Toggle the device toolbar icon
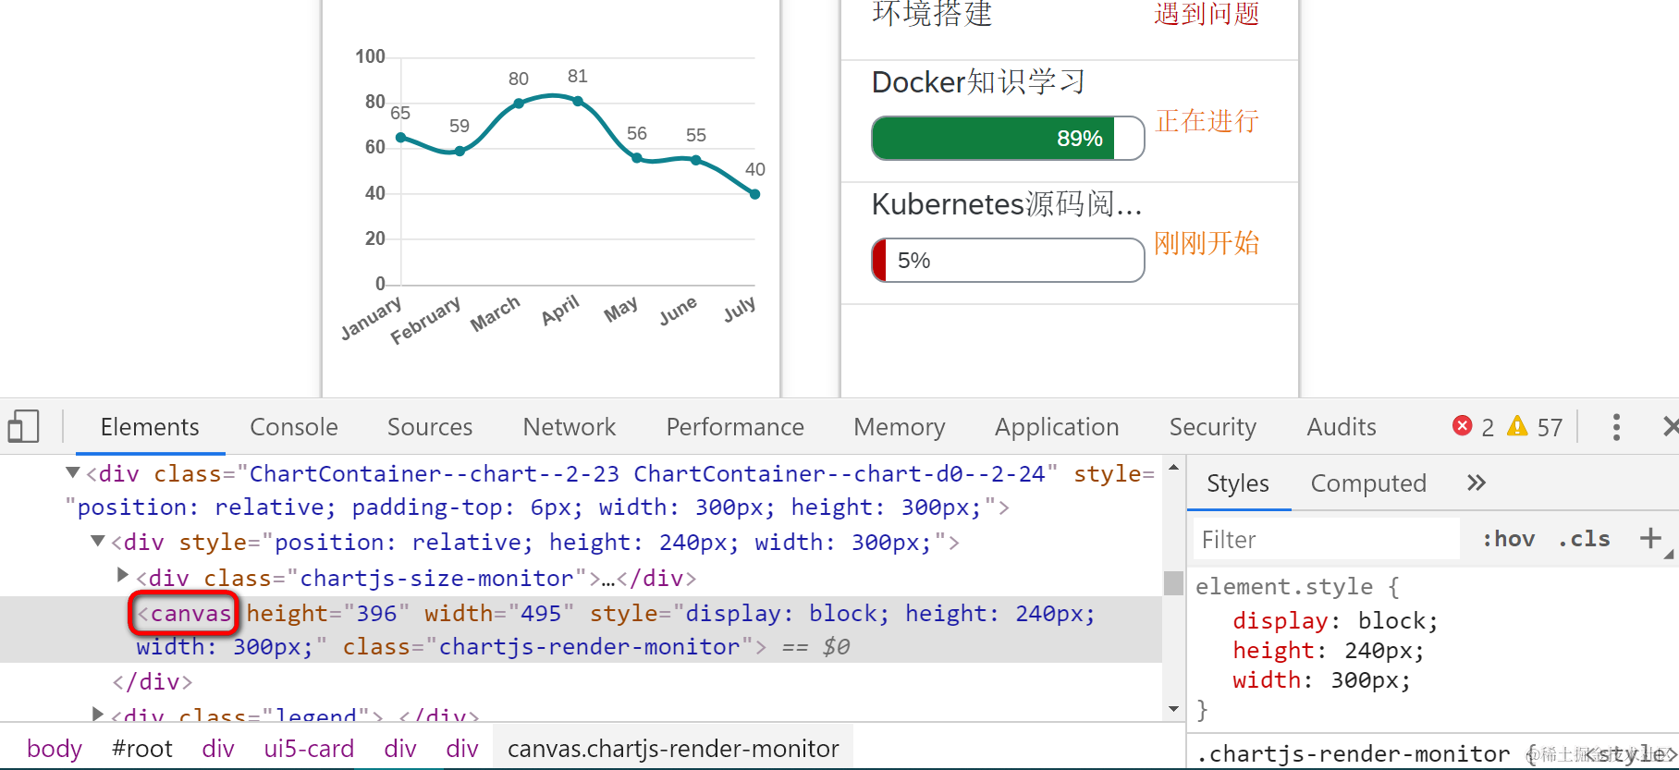 click(23, 427)
